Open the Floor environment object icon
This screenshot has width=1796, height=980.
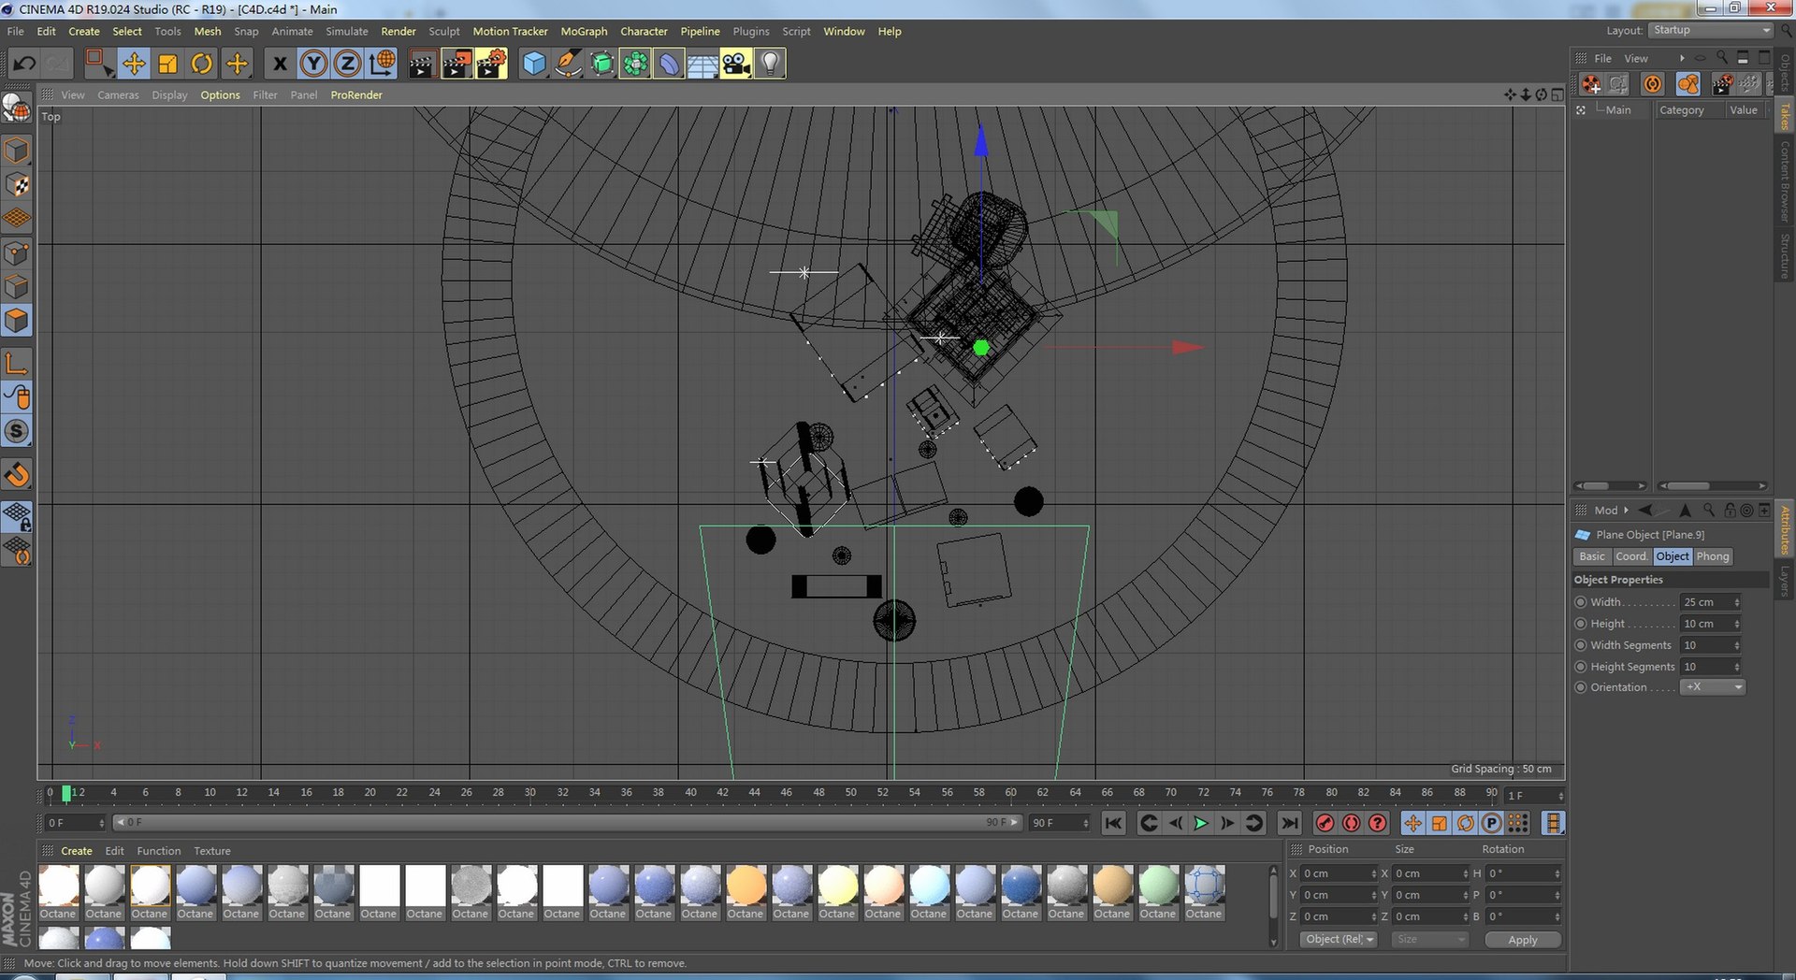pyautogui.click(x=702, y=64)
